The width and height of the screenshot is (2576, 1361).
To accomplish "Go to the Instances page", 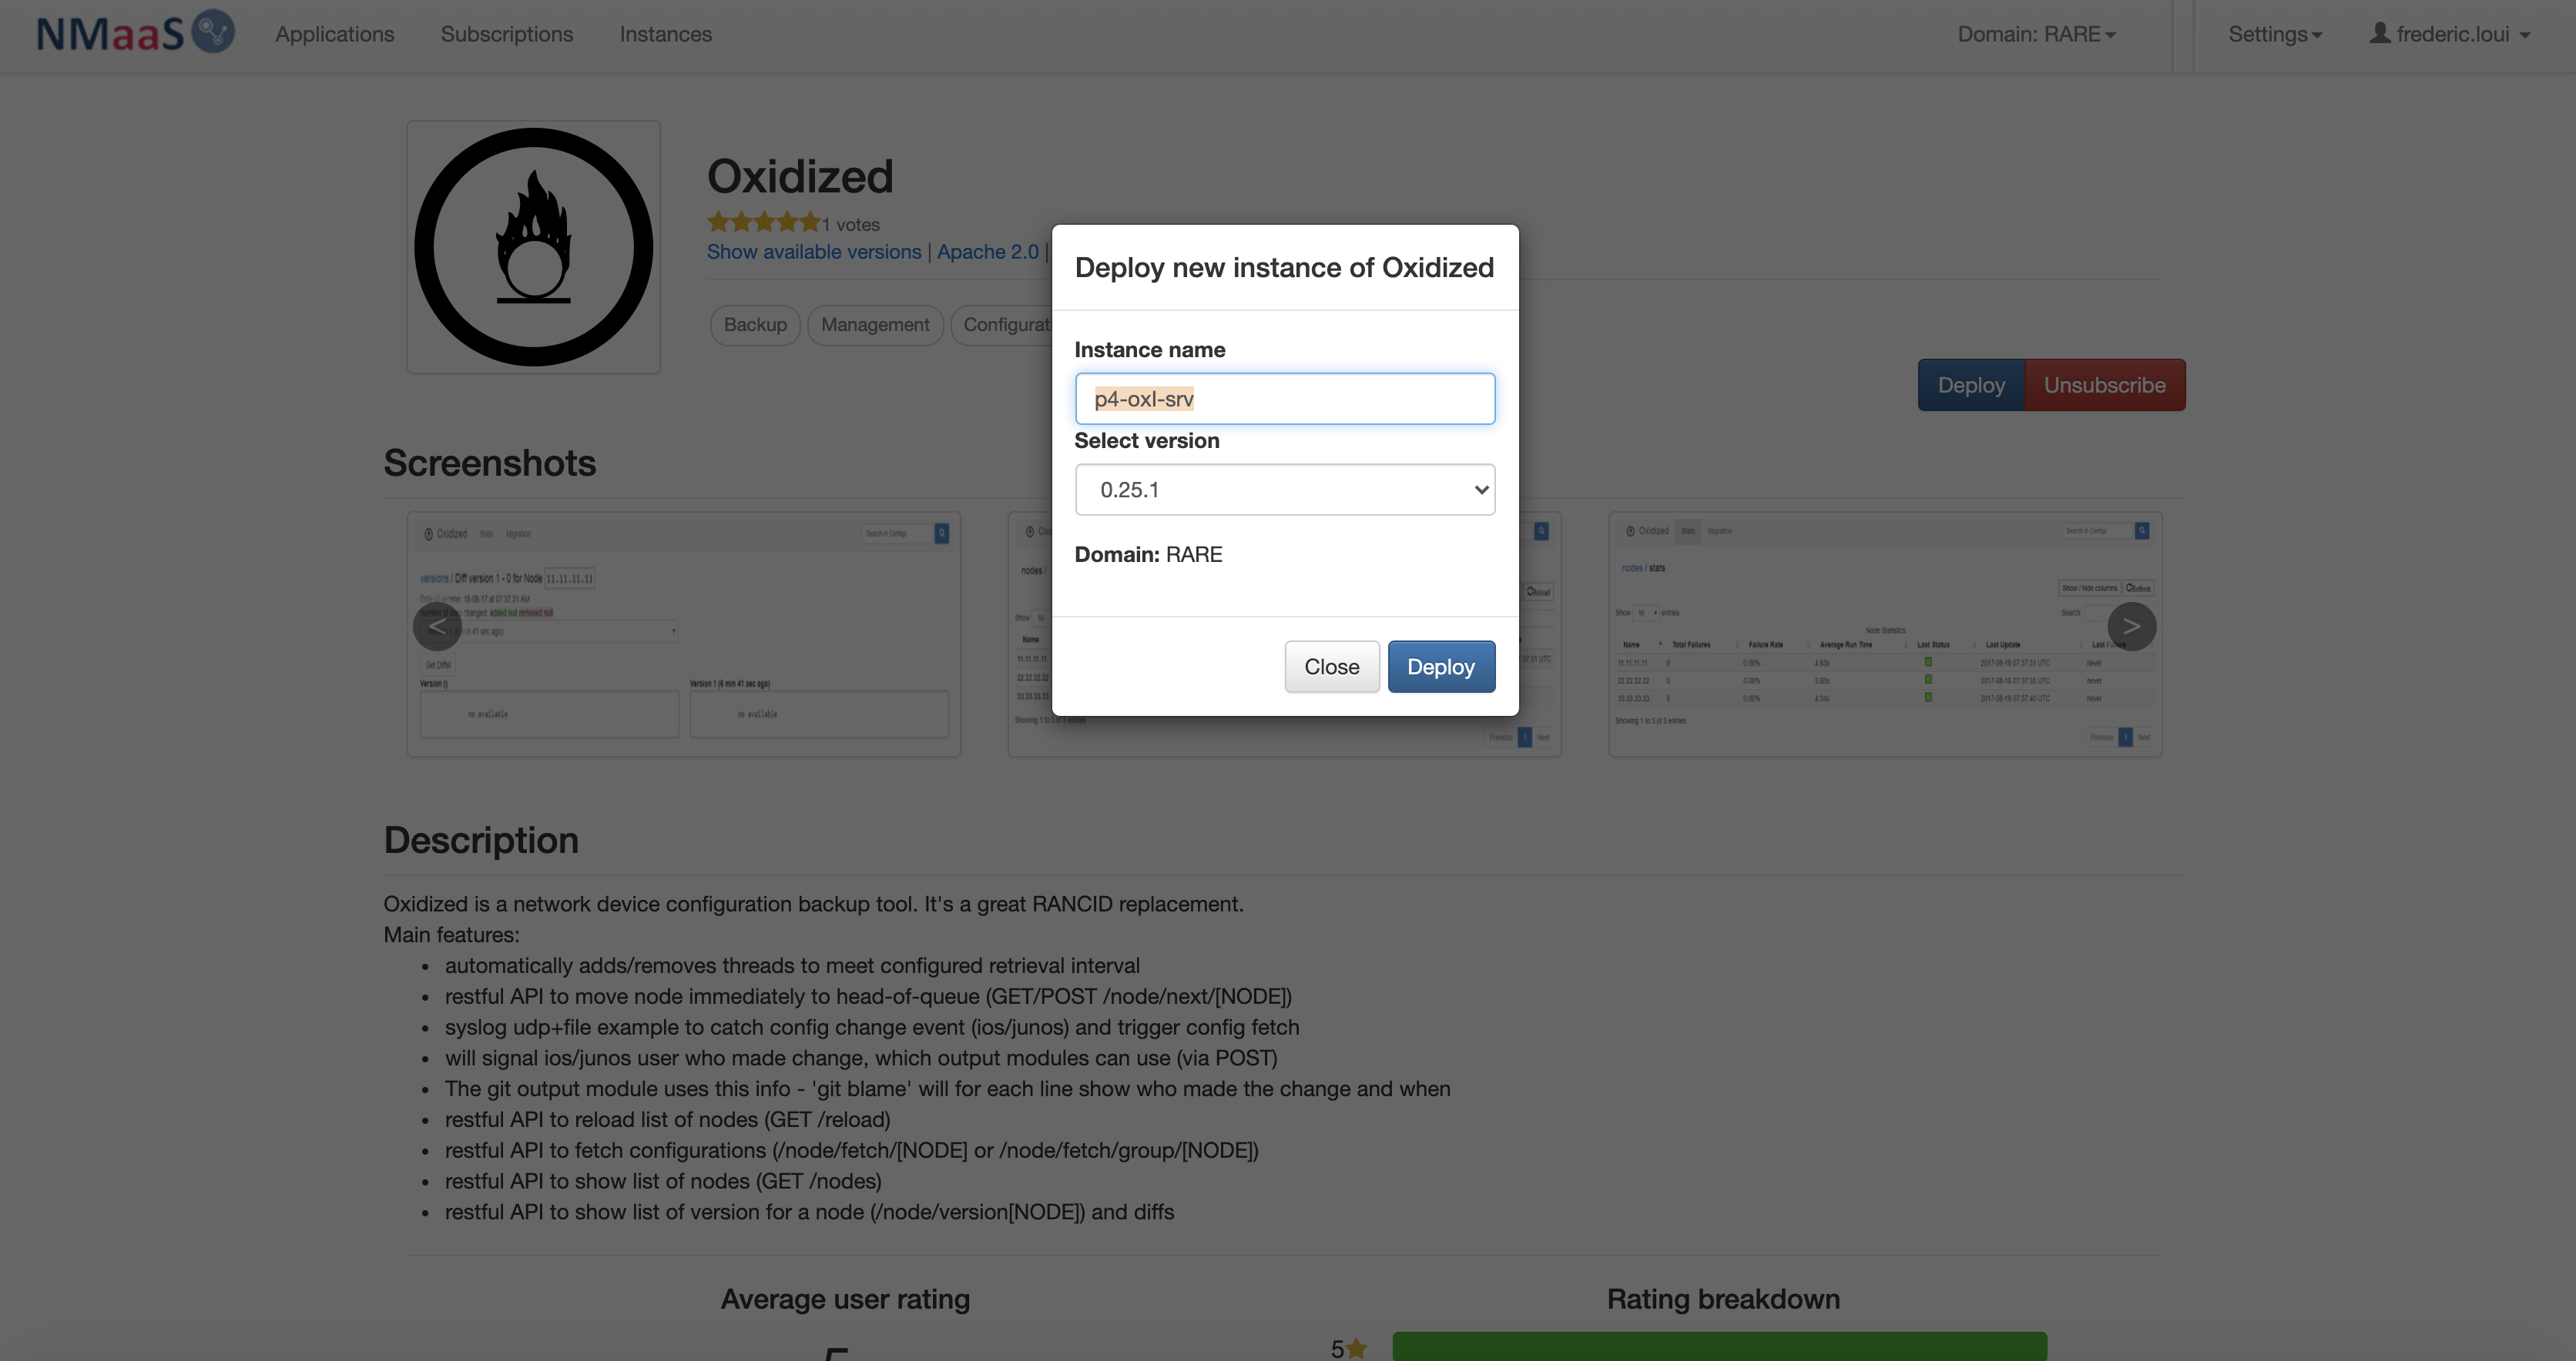I will [666, 34].
